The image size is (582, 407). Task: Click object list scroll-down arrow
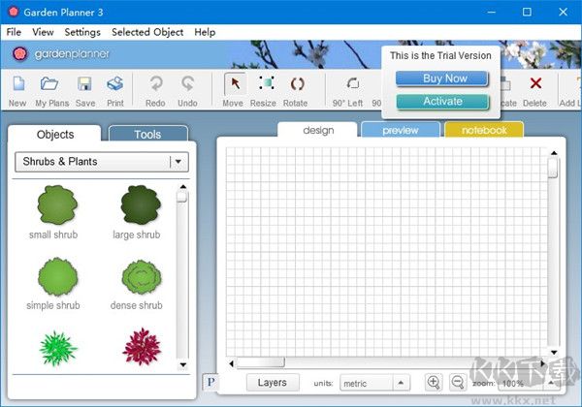183,364
